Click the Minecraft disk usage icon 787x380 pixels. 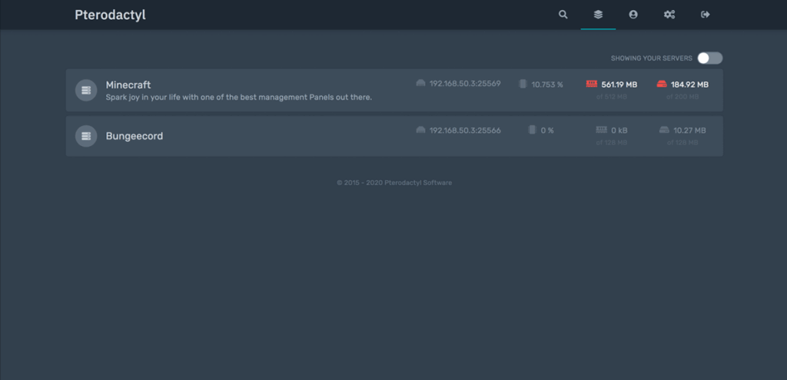662,84
